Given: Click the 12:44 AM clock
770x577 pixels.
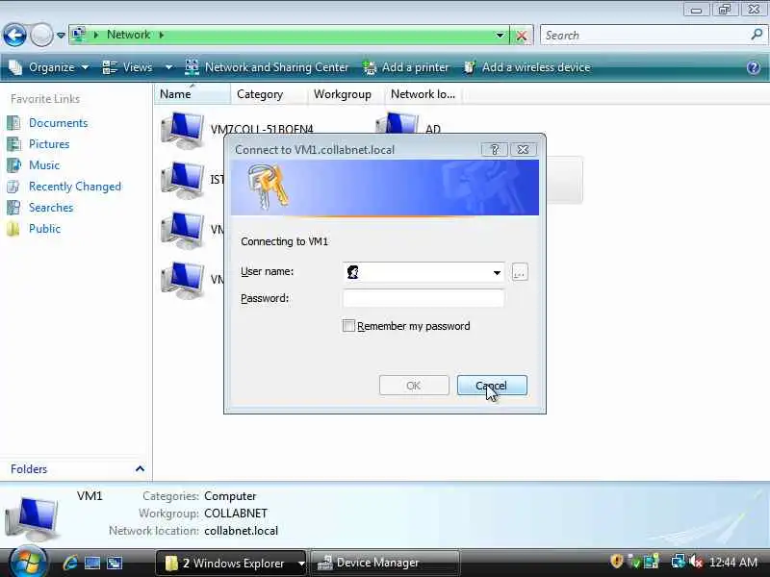Looking at the screenshot, I should click(x=733, y=563).
